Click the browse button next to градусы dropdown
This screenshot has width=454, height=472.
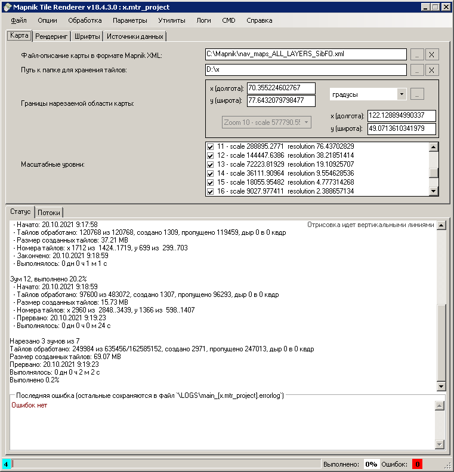417,94
